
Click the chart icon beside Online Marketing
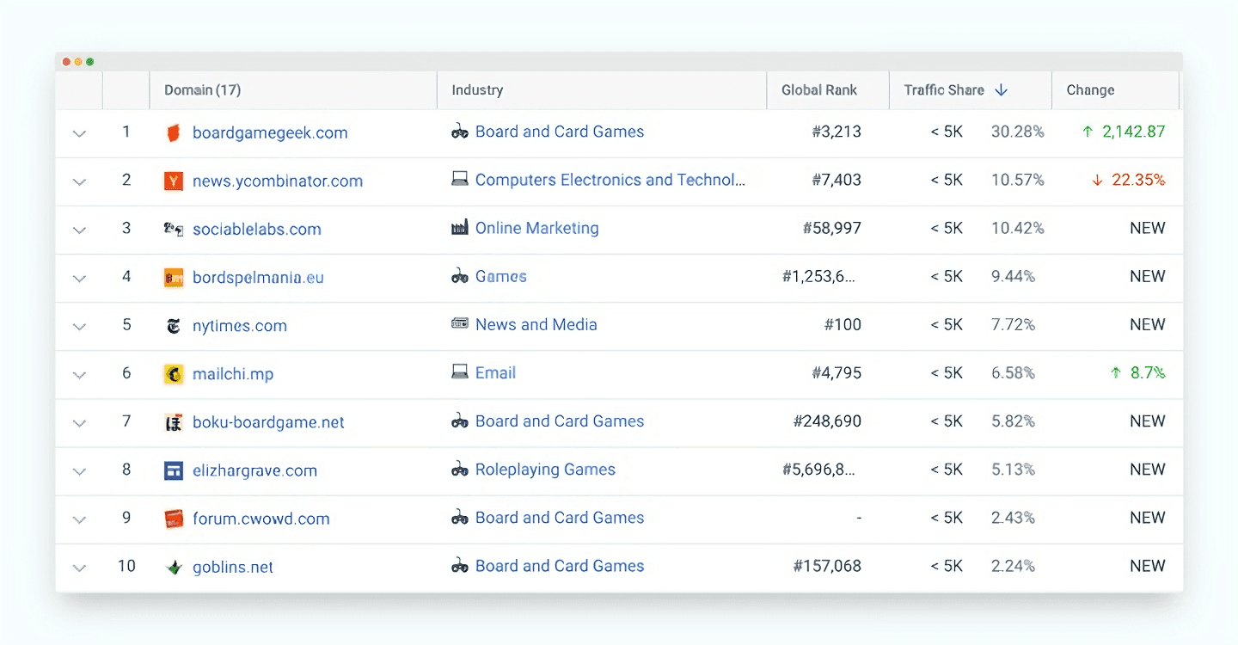[x=460, y=228]
